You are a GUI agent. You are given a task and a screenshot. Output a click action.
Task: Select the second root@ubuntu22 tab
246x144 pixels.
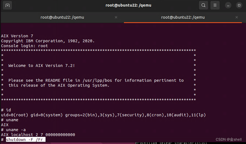pyautogui.click(x=183, y=17)
